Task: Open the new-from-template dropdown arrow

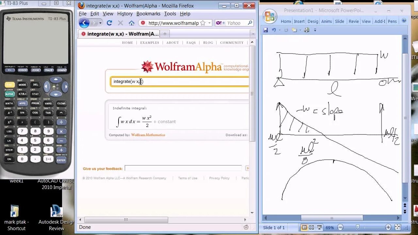Action: [x=300, y=30]
